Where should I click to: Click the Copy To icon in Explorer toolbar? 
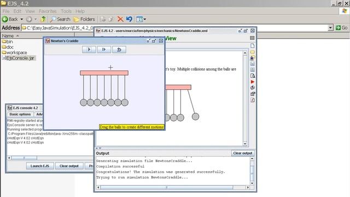pyautogui.click(x=111, y=19)
